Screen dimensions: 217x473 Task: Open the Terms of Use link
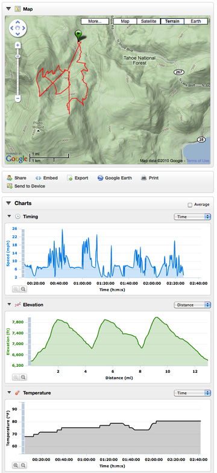point(198,160)
